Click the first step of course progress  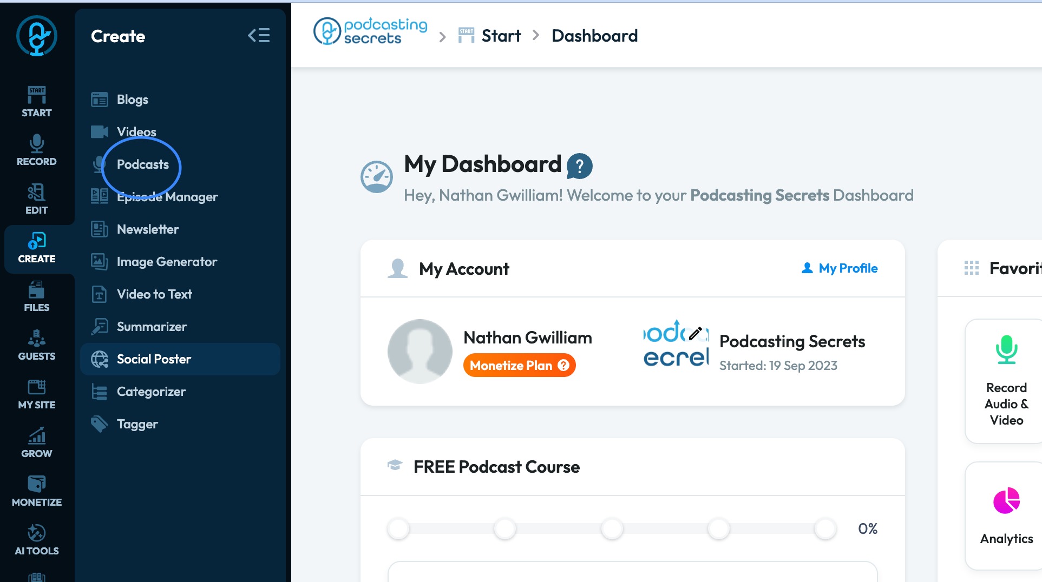398,528
